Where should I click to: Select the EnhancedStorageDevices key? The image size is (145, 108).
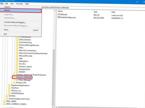[x=29, y=45]
